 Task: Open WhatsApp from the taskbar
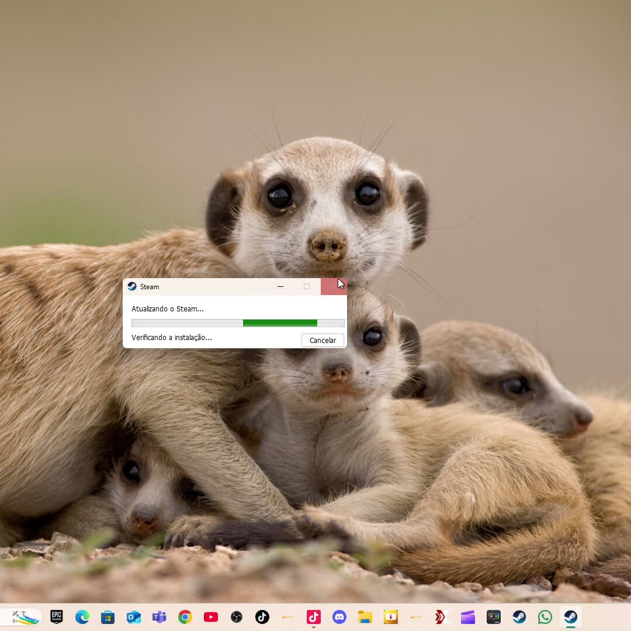[545, 617]
